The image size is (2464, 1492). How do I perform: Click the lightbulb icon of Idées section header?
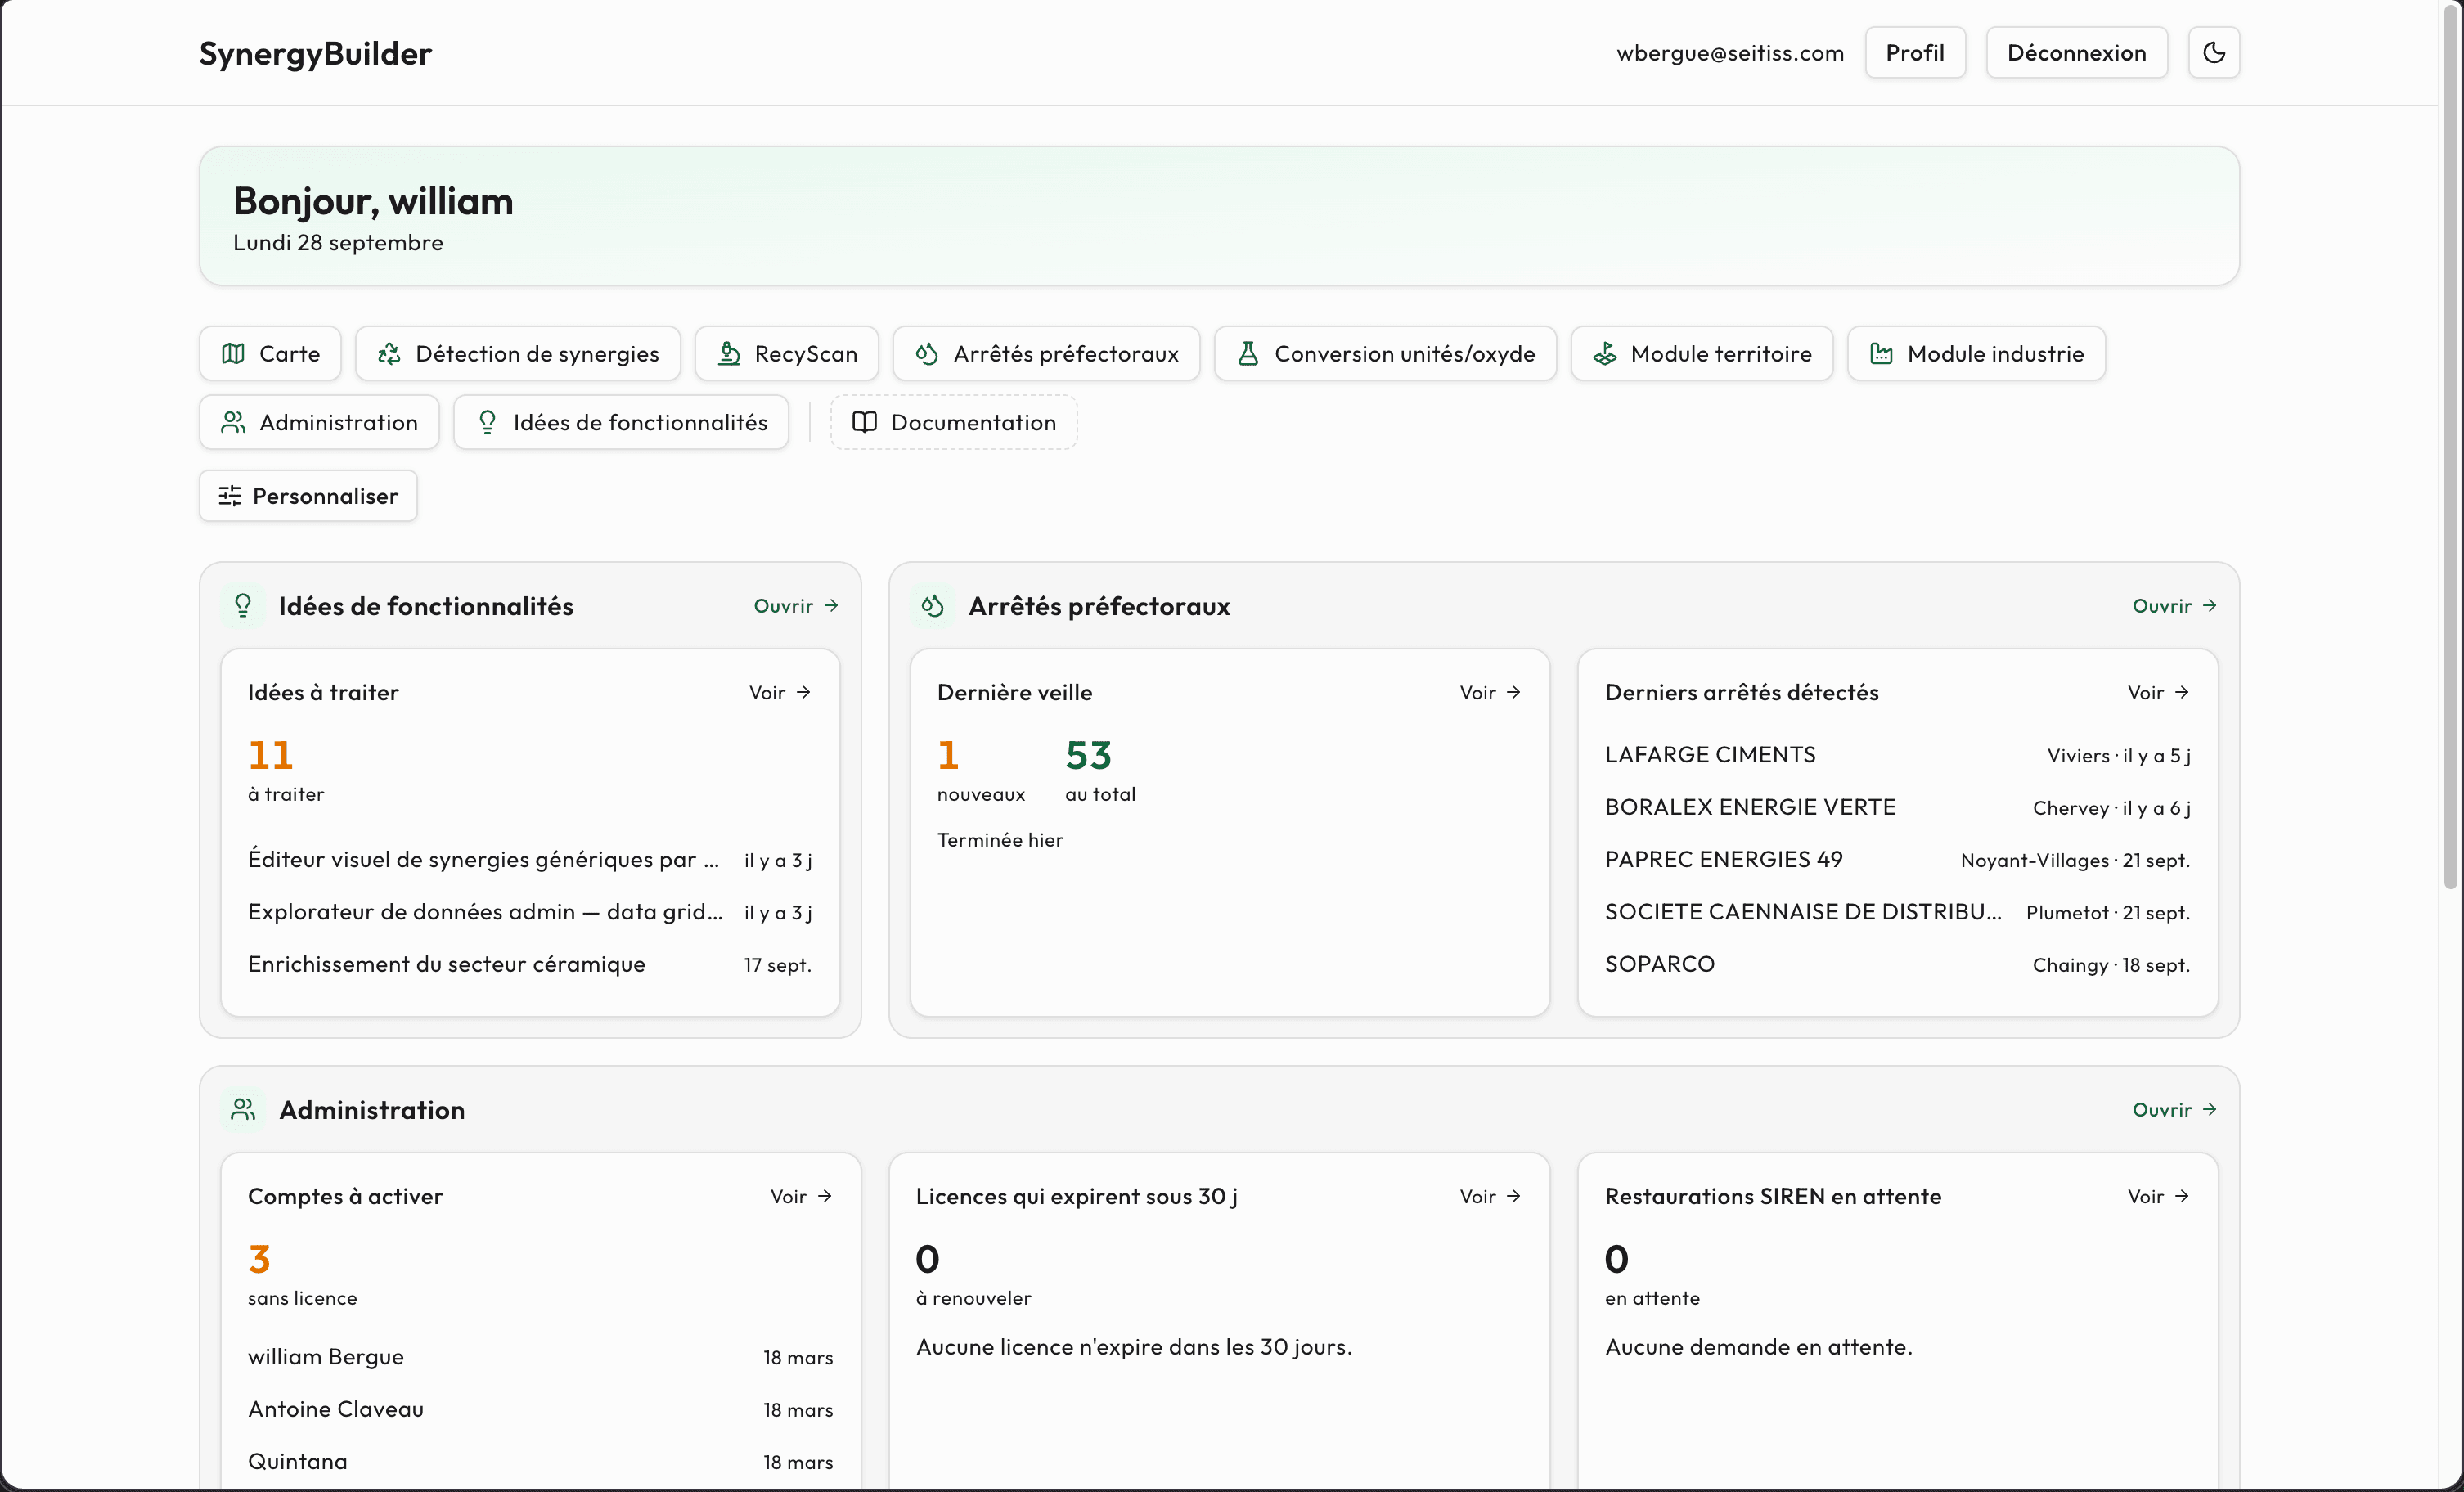[x=243, y=606]
